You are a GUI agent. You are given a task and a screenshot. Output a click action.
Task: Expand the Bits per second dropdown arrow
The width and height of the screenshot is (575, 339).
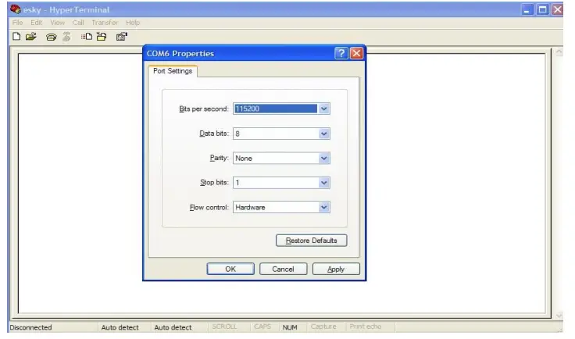click(323, 109)
